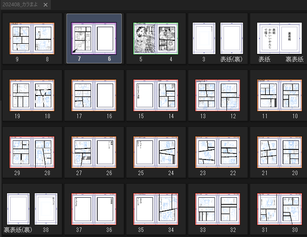This screenshot has height=237, width=307.
Task: Open the 裏表紙(裏) page thumbnail
Action: tap(19, 209)
